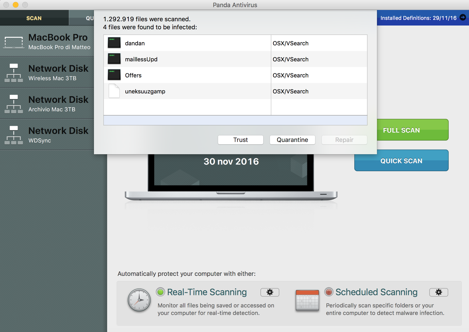Screen dimensions: 469x332
Task: Click the dandan exec file icon
Action: [x=114, y=43]
